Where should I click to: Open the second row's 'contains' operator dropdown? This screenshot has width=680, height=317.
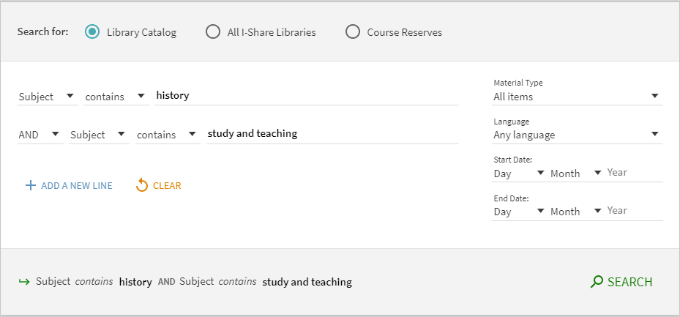[167, 135]
